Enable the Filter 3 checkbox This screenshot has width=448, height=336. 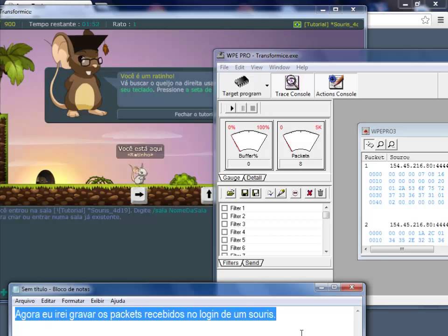224,224
